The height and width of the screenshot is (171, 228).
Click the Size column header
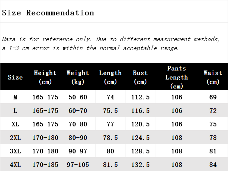15,77
